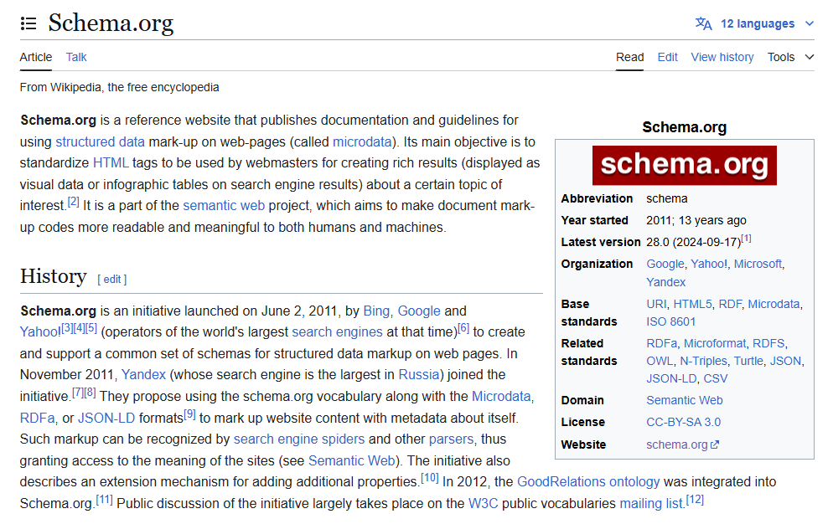Image resolution: width=833 pixels, height=524 pixels.
Task: Open the RDFa link in History paragraph
Action: 37,418
